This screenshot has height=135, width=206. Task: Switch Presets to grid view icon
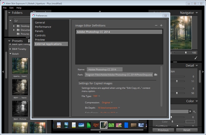(x=29, y=41)
